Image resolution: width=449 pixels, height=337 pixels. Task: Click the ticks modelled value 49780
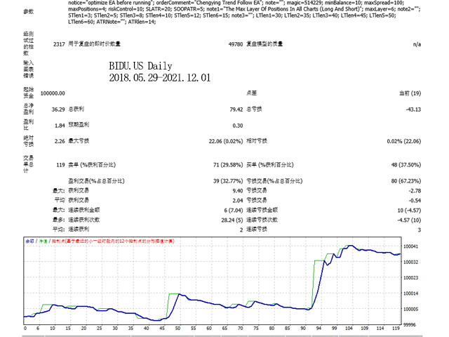point(236,44)
